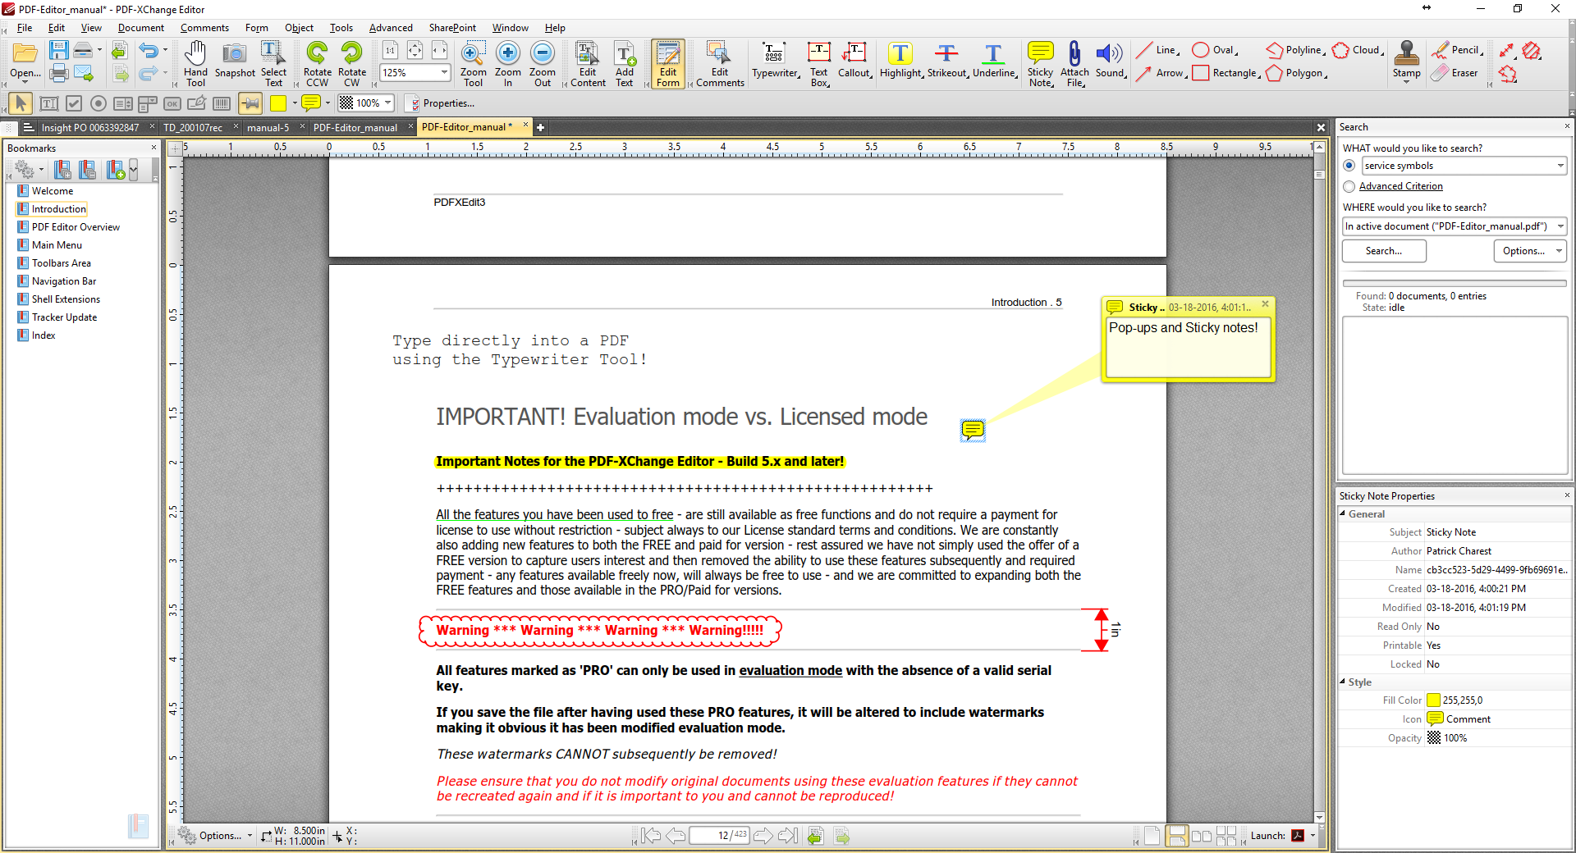Collapse the Style properties section

click(x=1343, y=682)
